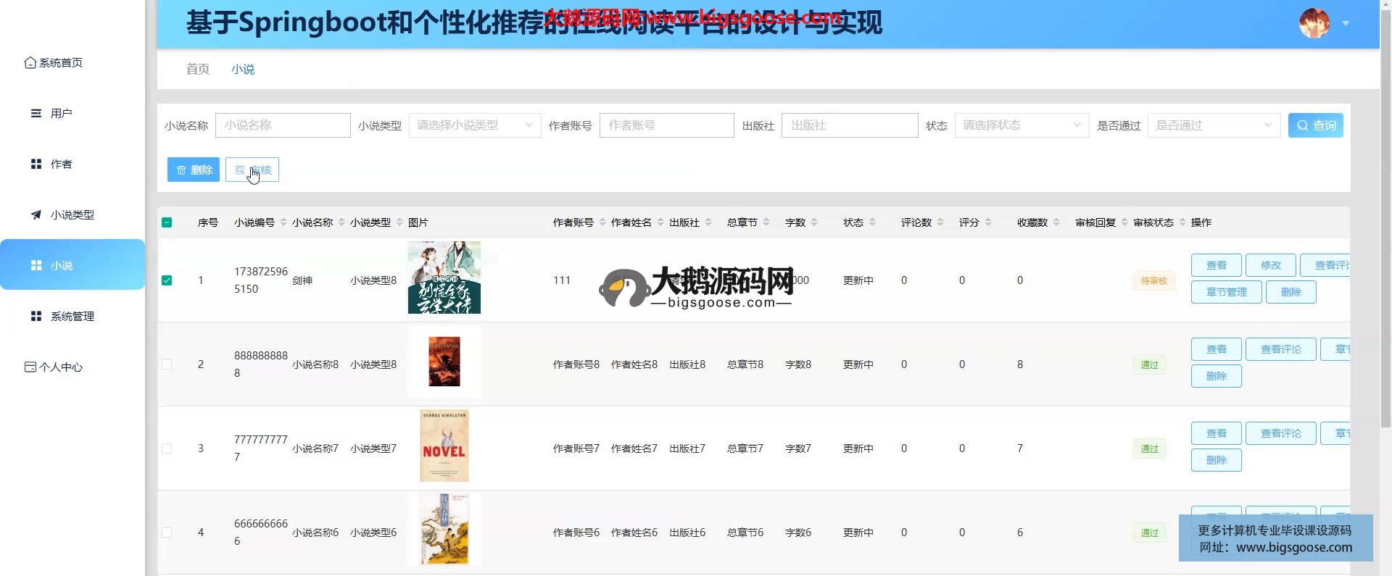Click the vertical page scrollbar

tap(1385, 217)
